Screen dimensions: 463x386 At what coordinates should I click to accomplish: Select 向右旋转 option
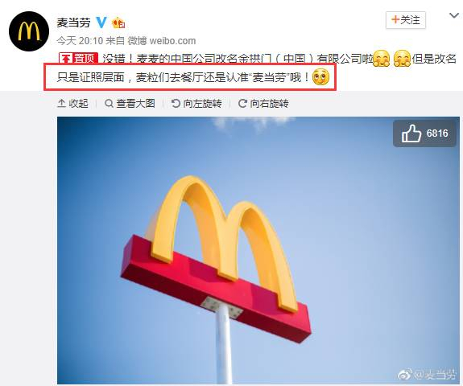(x=269, y=104)
